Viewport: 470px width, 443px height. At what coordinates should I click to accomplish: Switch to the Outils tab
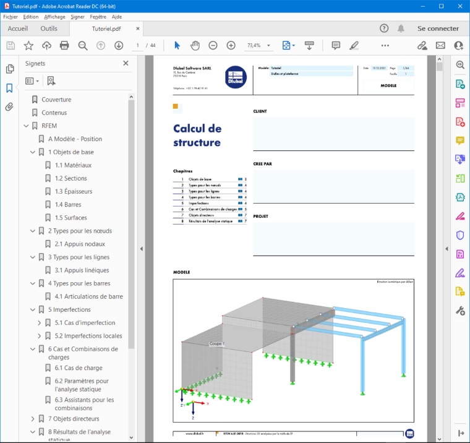pyautogui.click(x=49, y=29)
